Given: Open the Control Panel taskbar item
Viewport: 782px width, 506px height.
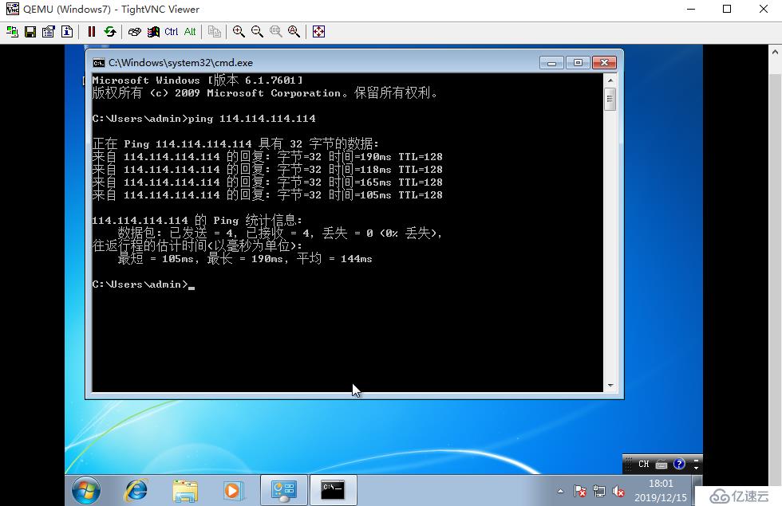Looking at the screenshot, I should click(x=284, y=490).
